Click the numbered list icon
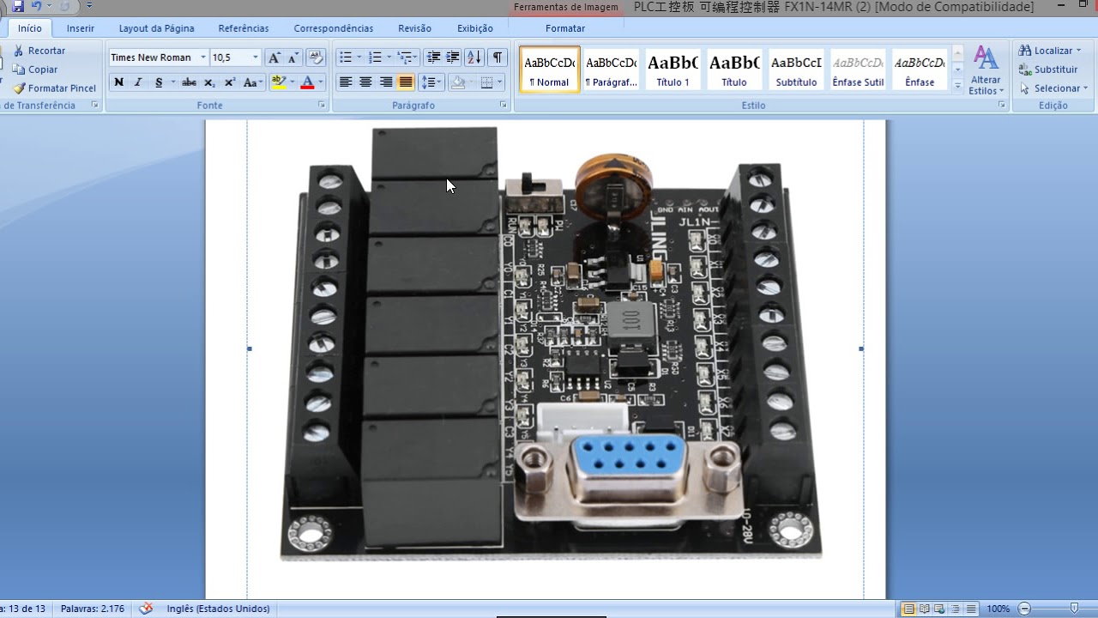The width and height of the screenshot is (1098, 618). coord(375,58)
